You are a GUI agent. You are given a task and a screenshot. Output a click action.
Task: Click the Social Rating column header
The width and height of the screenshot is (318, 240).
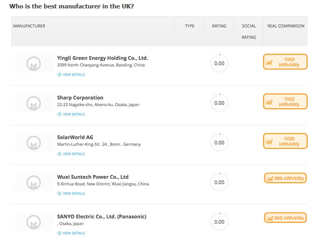[249, 31]
